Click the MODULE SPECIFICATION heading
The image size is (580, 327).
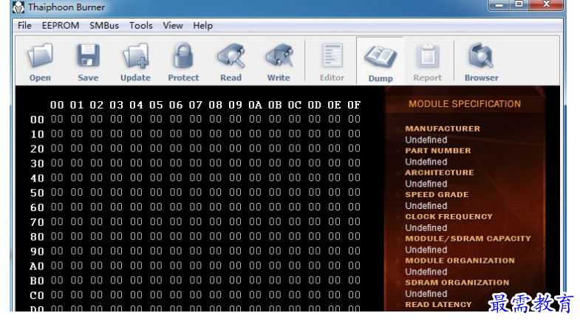pos(465,104)
